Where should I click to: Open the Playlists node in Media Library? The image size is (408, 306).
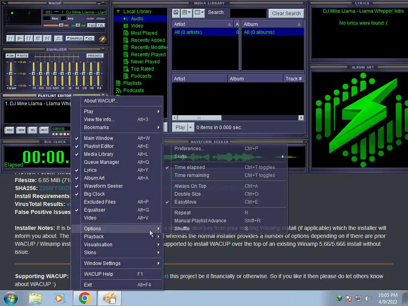point(132,83)
